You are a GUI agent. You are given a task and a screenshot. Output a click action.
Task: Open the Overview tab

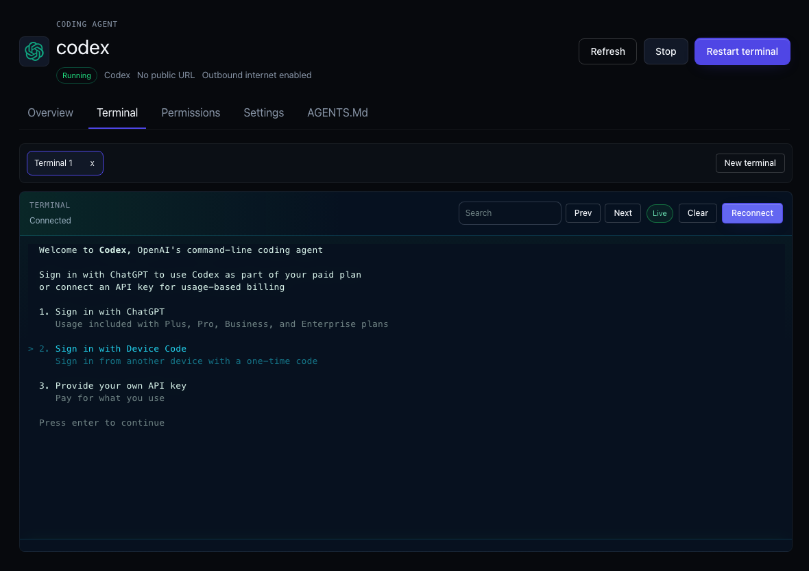click(x=51, y=112)
